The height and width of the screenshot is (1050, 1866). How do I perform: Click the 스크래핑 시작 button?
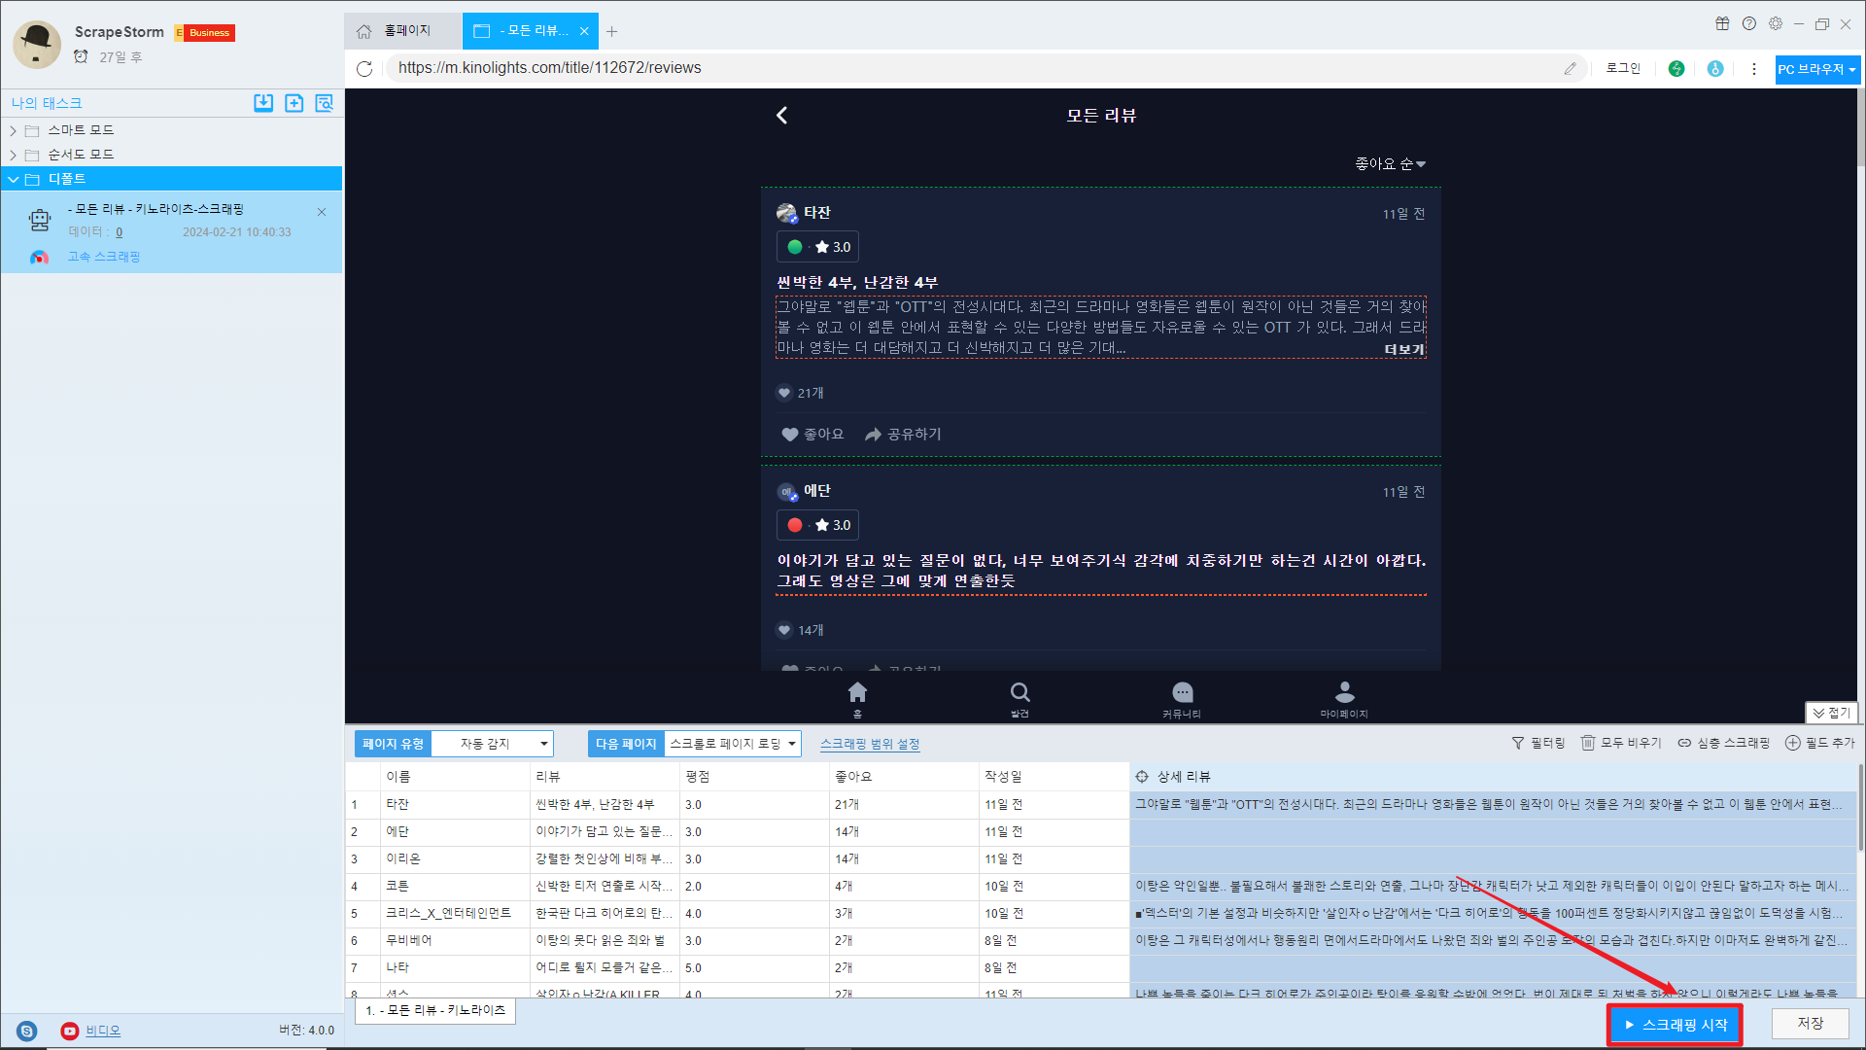click(1675, 1025)
